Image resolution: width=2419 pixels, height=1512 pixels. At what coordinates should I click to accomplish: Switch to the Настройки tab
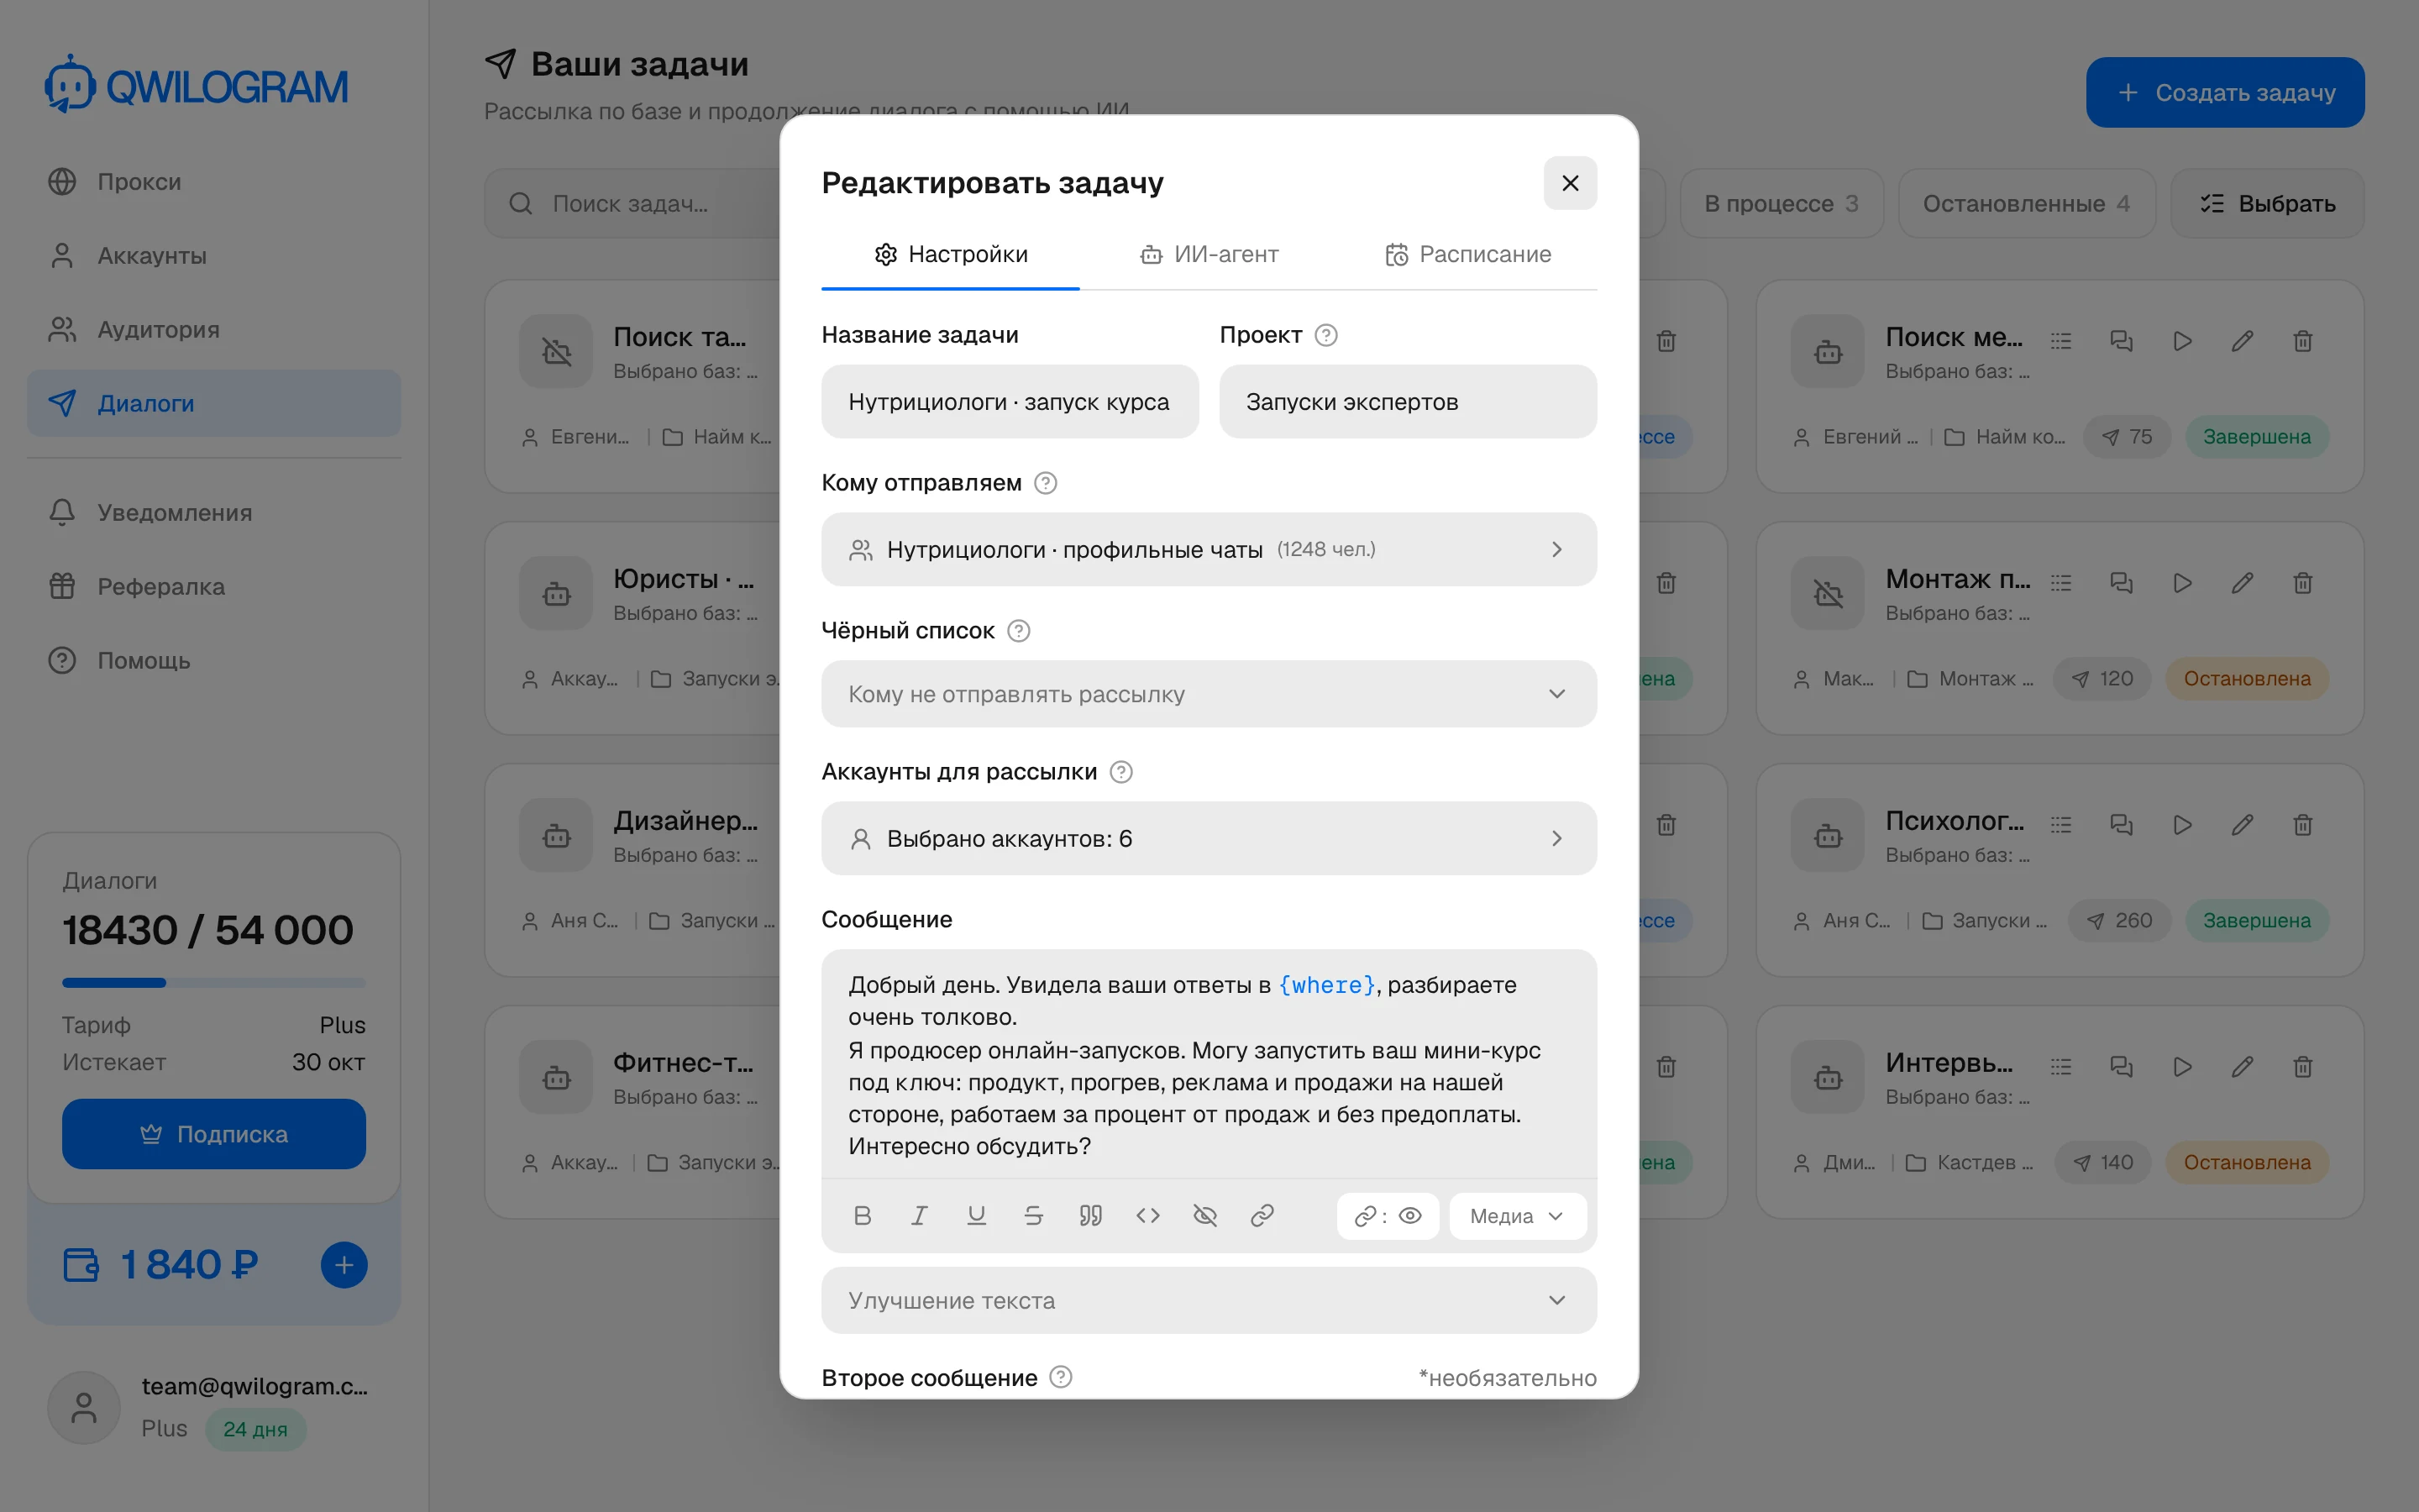(x=951, y=254)
